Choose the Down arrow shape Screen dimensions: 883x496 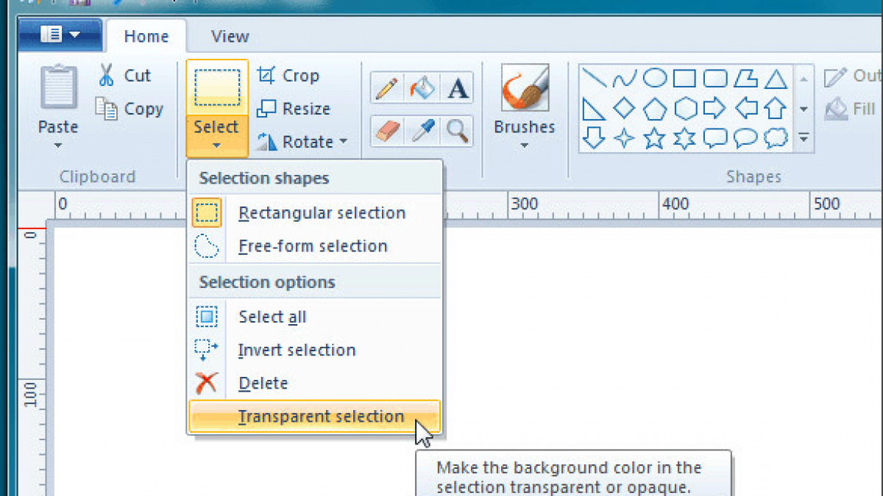coord(593,138)
